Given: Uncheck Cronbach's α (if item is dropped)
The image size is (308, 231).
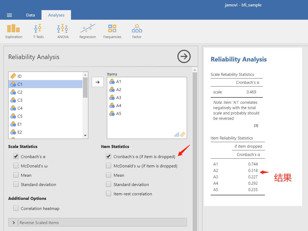Looking at the screenshot, I should 109,156.
